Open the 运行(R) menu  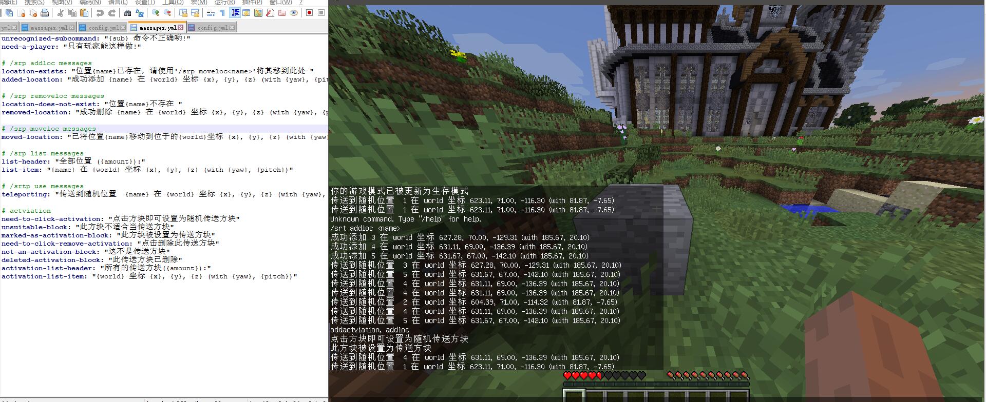[224, 3]
